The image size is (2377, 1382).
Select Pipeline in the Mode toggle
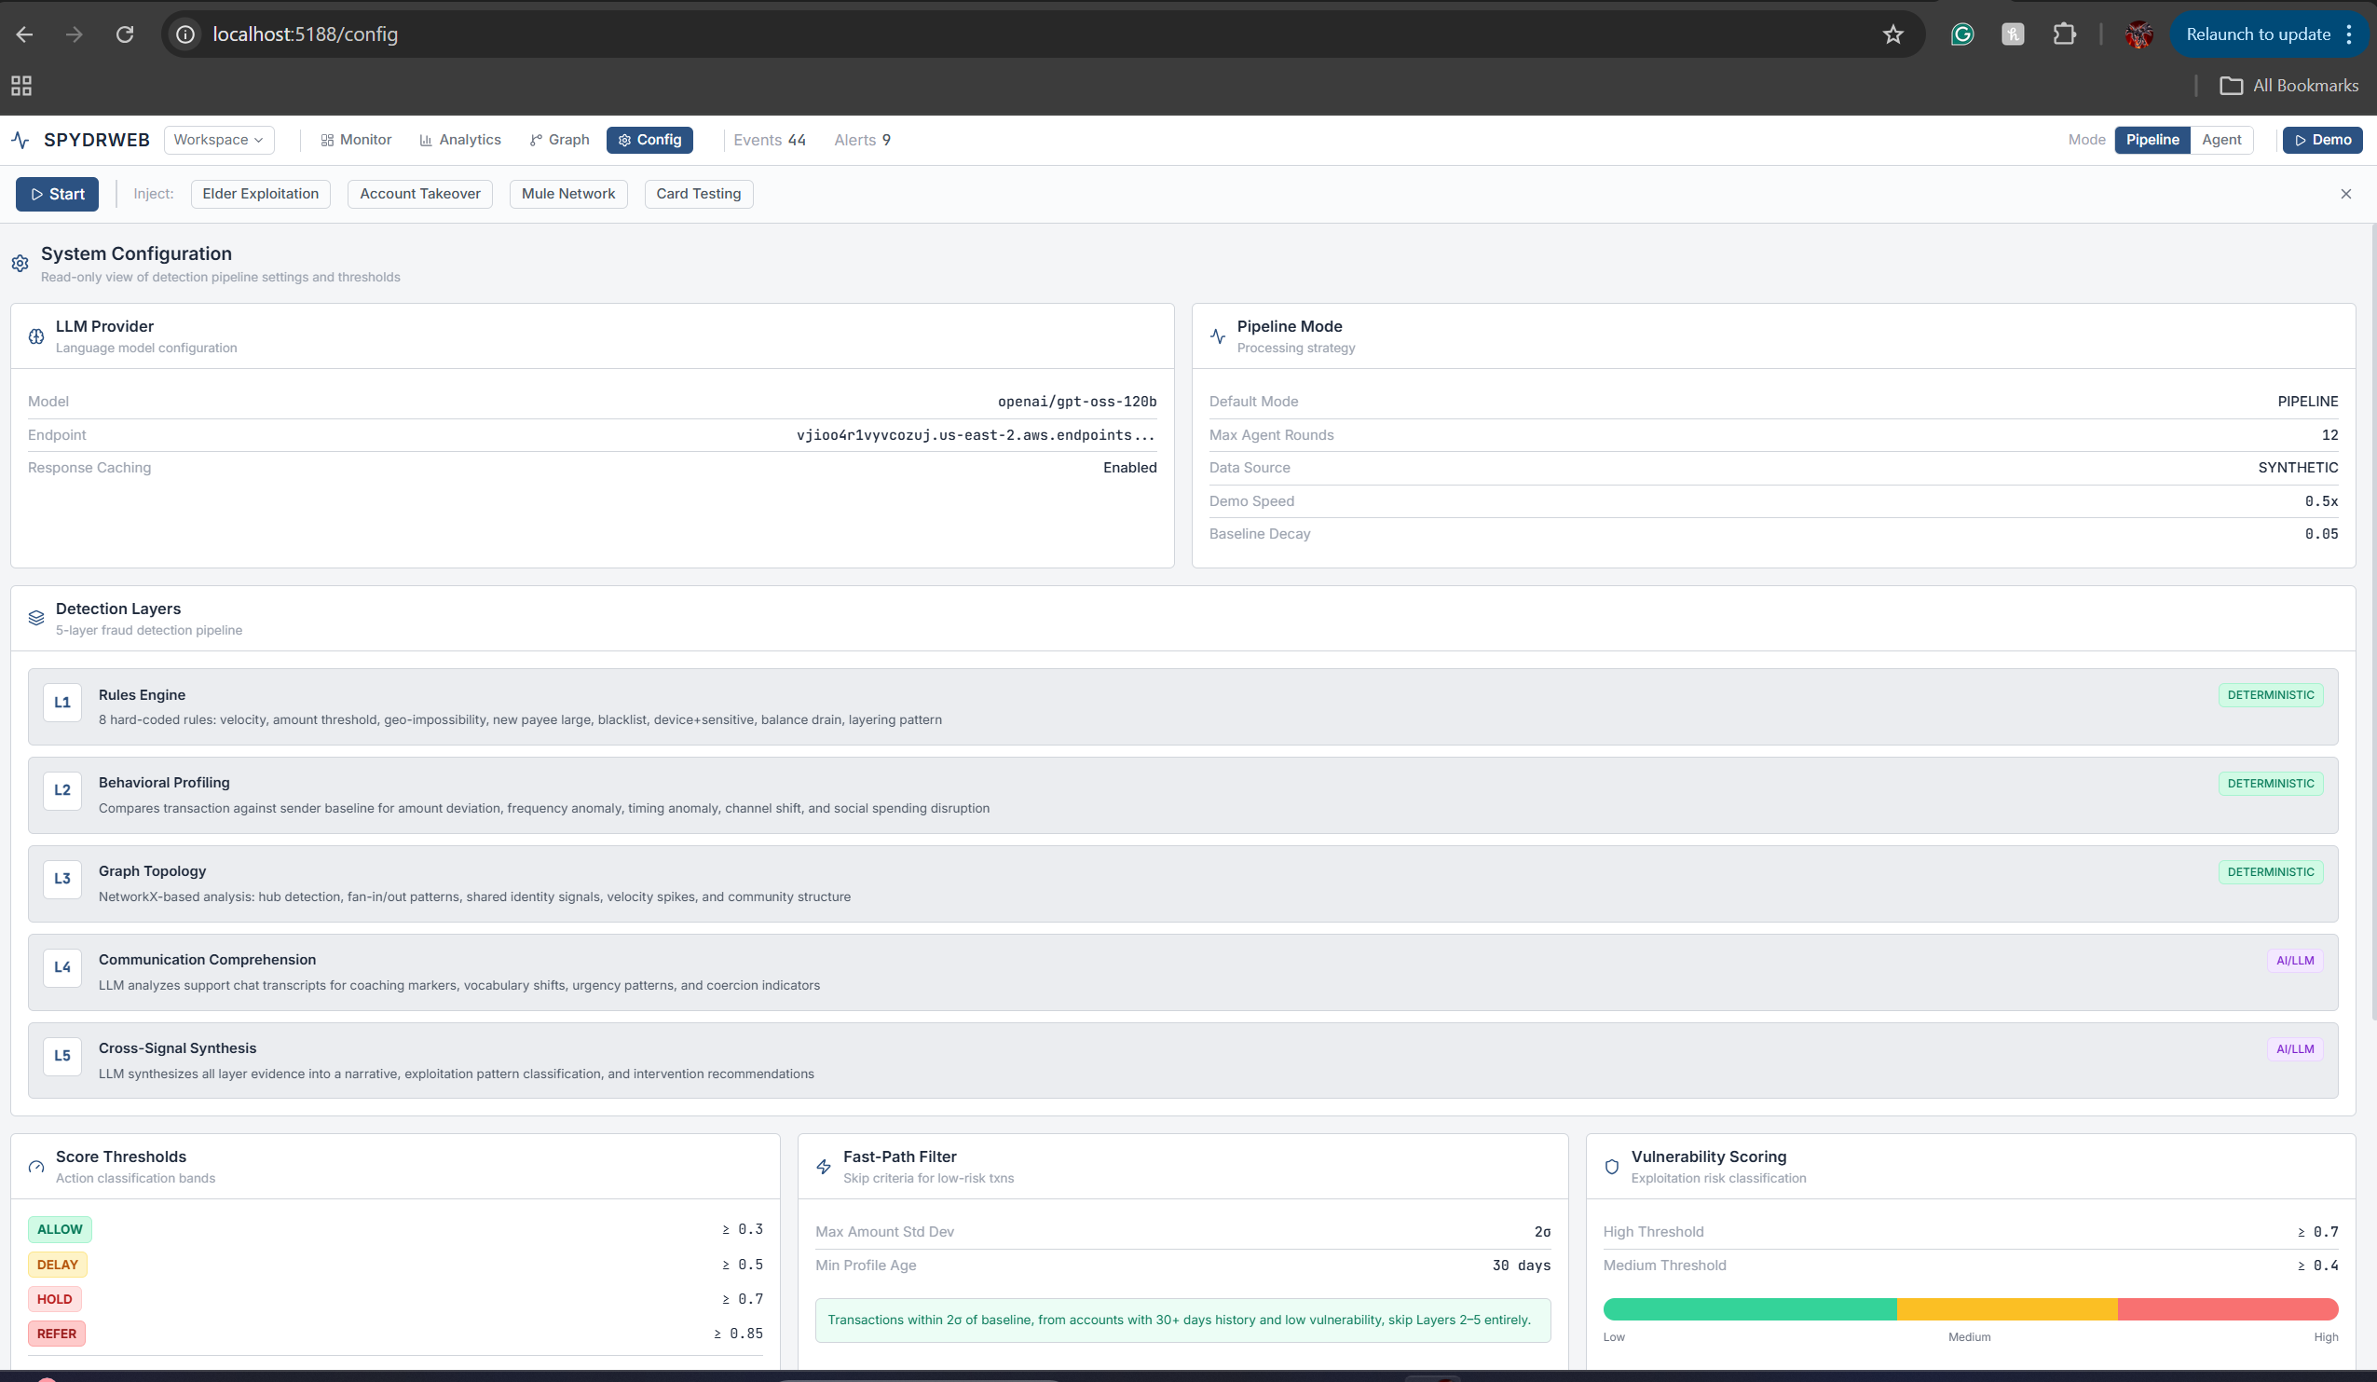coord(2152,140)
